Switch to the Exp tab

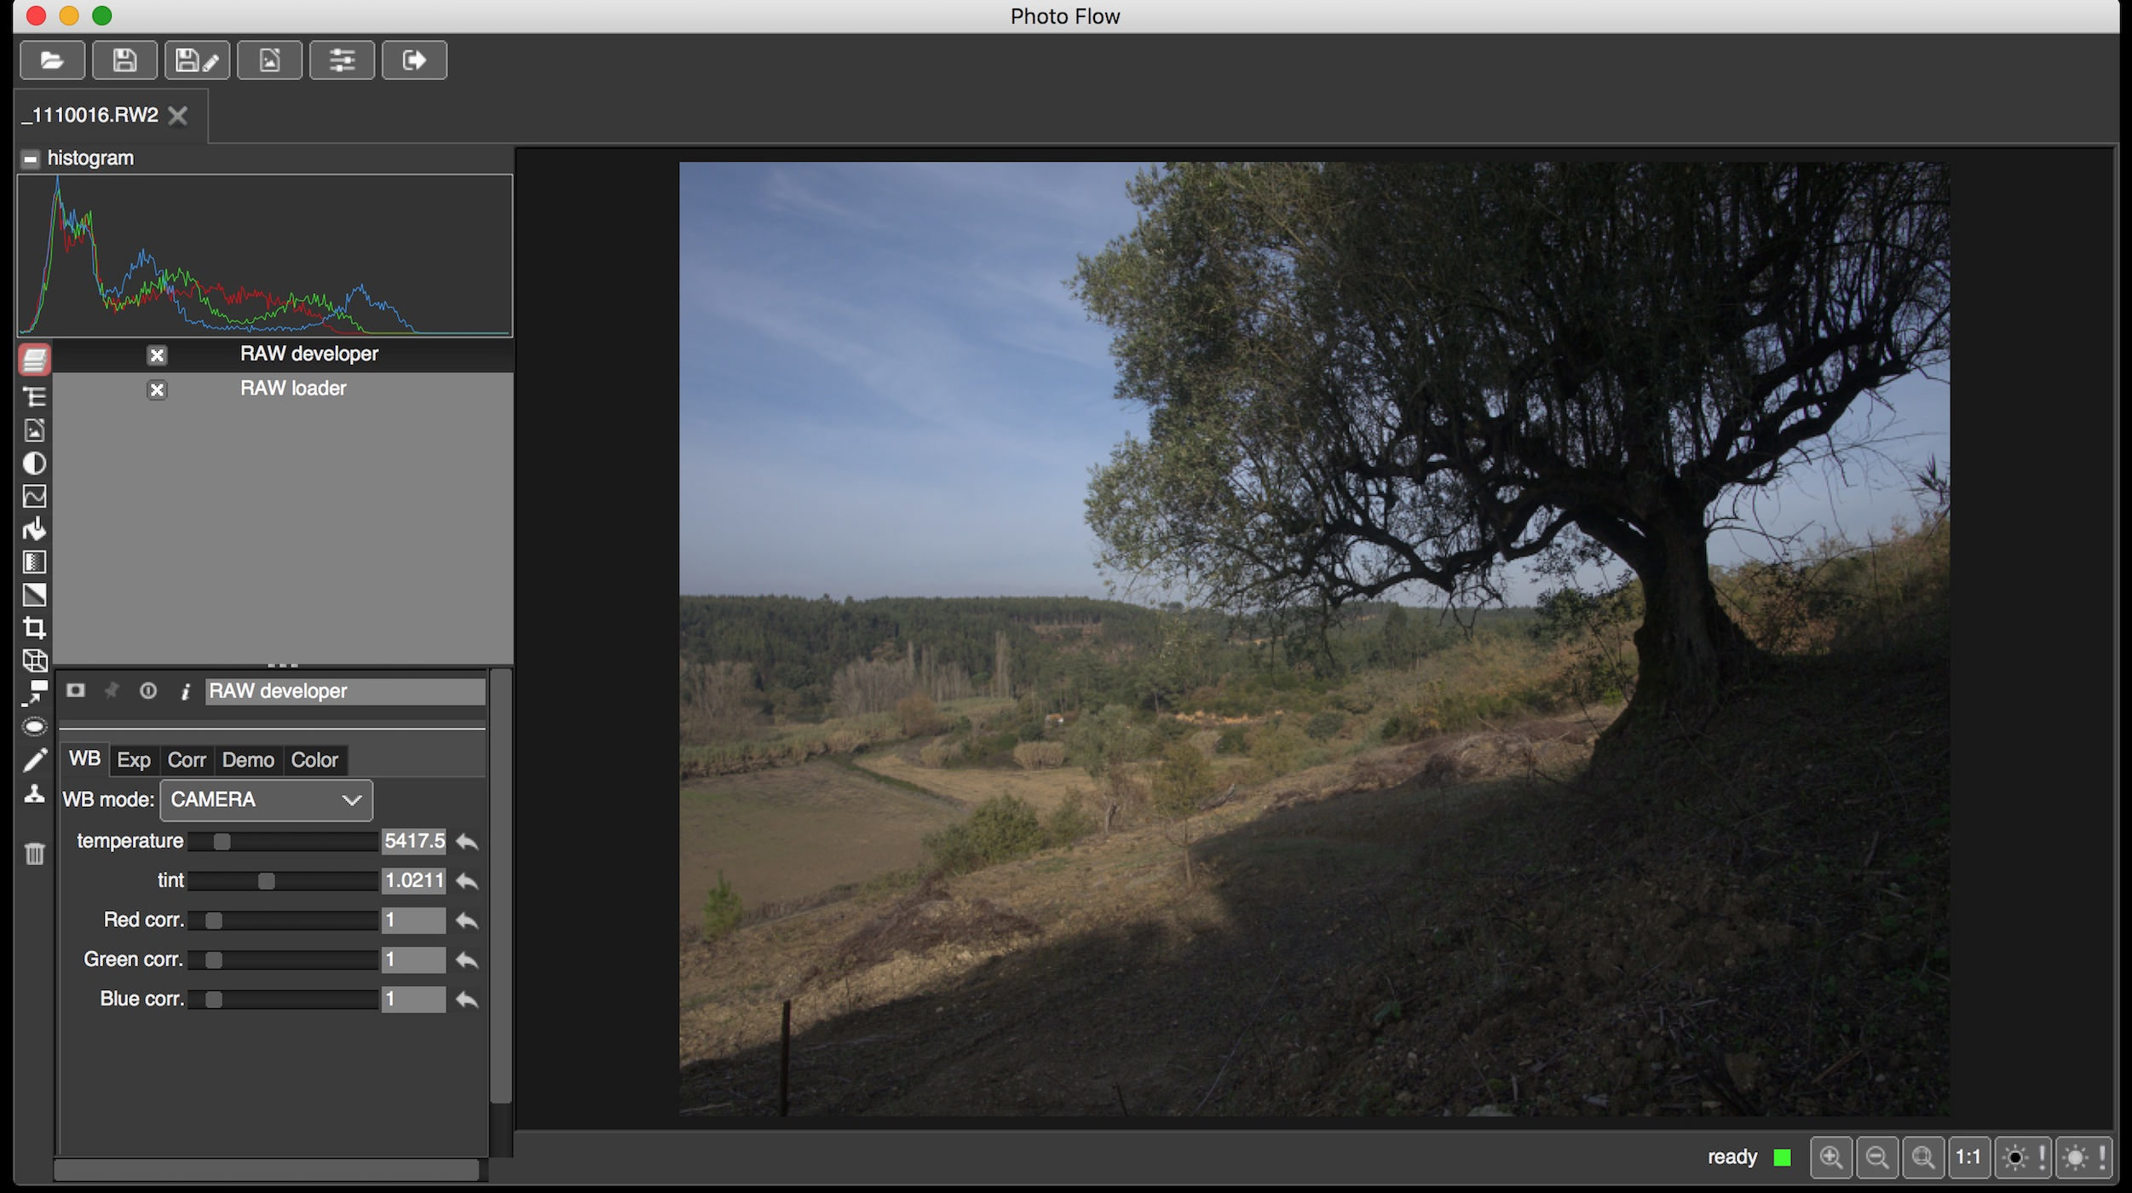point(134,760)
